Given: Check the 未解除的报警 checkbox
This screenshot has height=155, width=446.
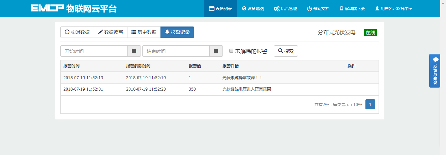Looking at the screenshot, I should click(x=231, y=51).
